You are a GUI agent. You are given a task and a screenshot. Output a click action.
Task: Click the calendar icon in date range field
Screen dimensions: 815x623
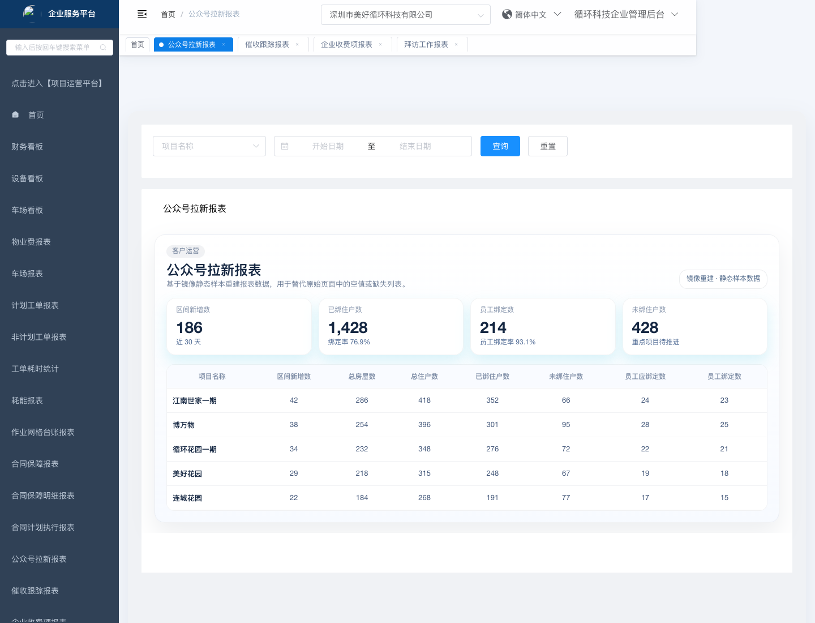point(285,146)
